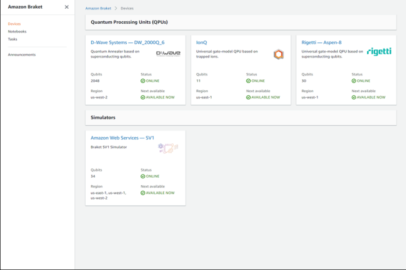Image resolution: width=406 pixels, height=270 pixels.
Task: Open the D-Wave Systems DW_2000Q_6 device
Action: coord(127,42)
